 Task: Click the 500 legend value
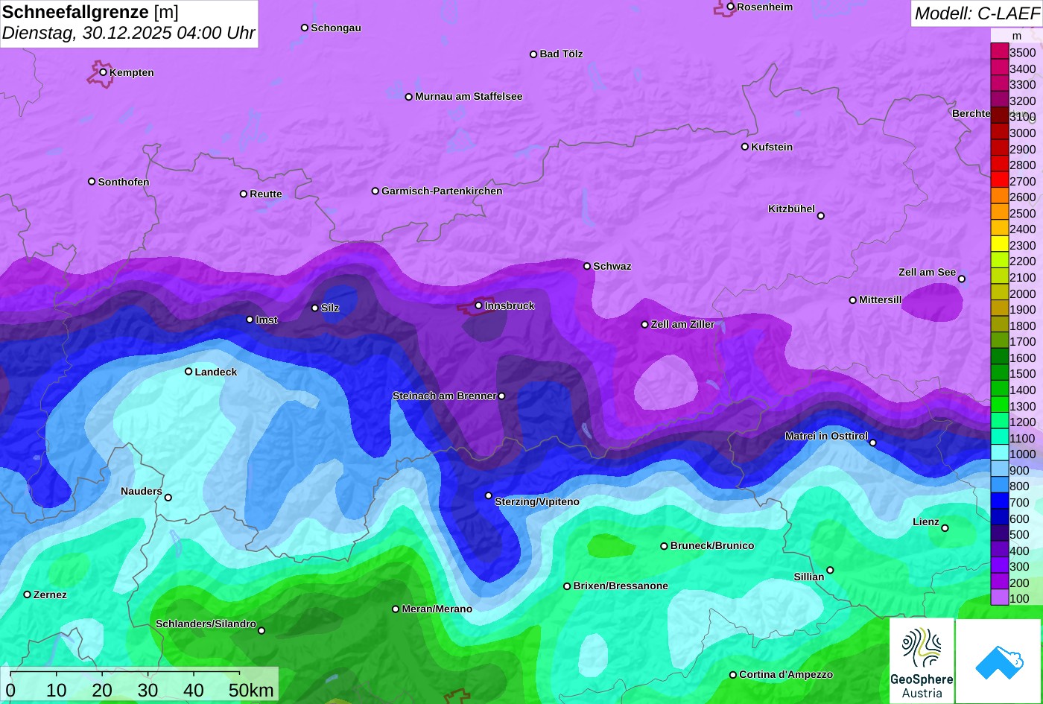[1019, 534]
